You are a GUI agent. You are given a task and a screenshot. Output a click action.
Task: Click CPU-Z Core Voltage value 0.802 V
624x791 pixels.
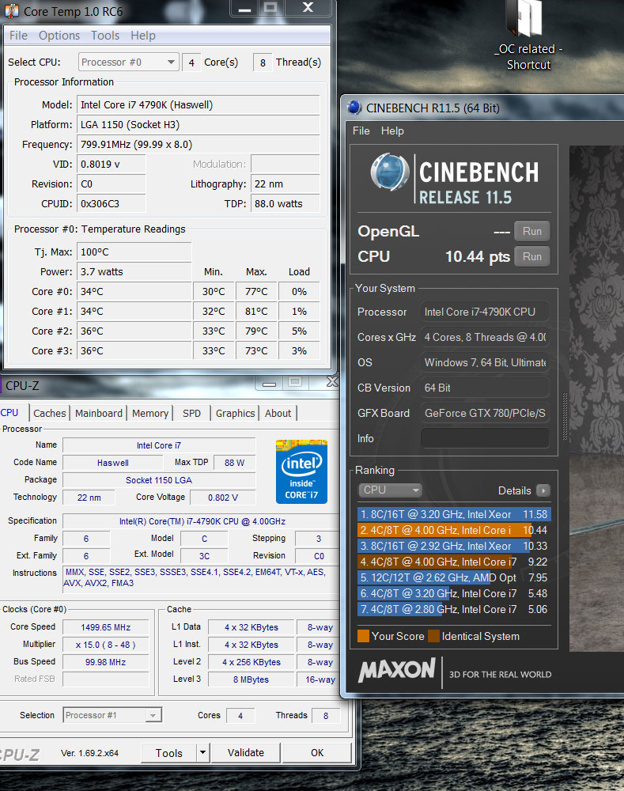(x=223, y=498)
